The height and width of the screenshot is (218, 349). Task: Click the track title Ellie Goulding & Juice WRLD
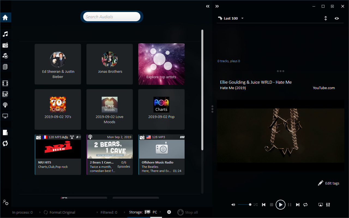coord(256,82)
